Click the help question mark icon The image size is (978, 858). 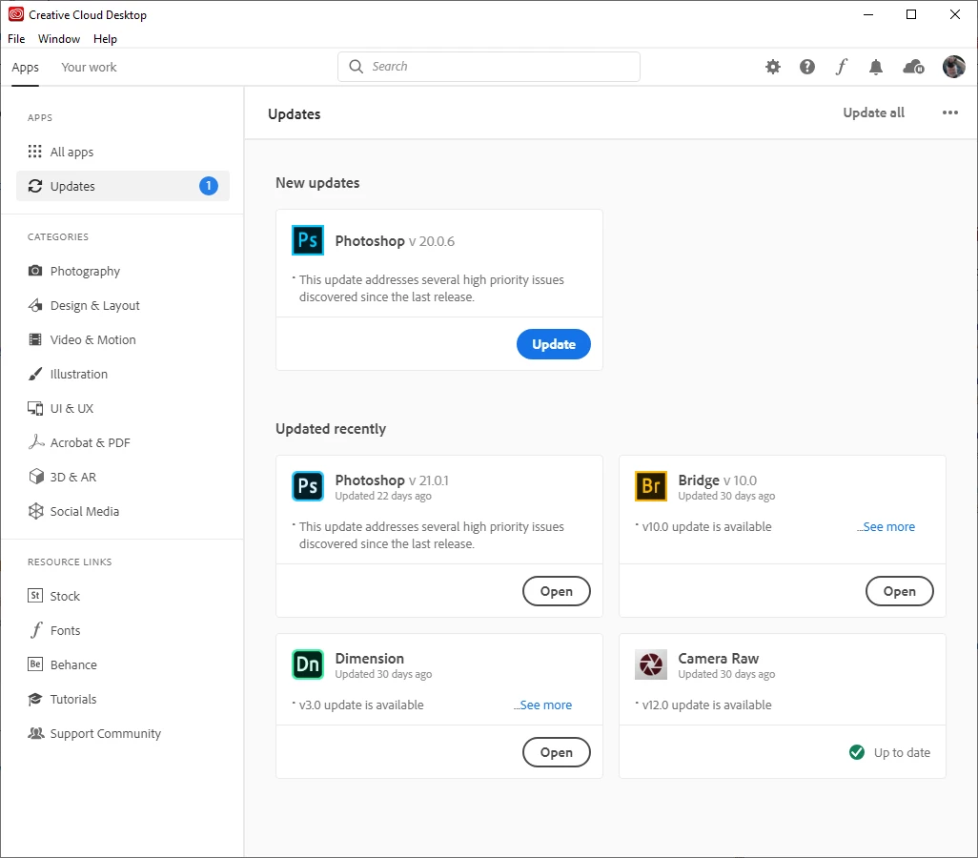coord(807,67)
